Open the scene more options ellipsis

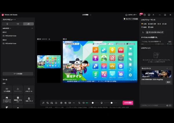click(32, 28)
